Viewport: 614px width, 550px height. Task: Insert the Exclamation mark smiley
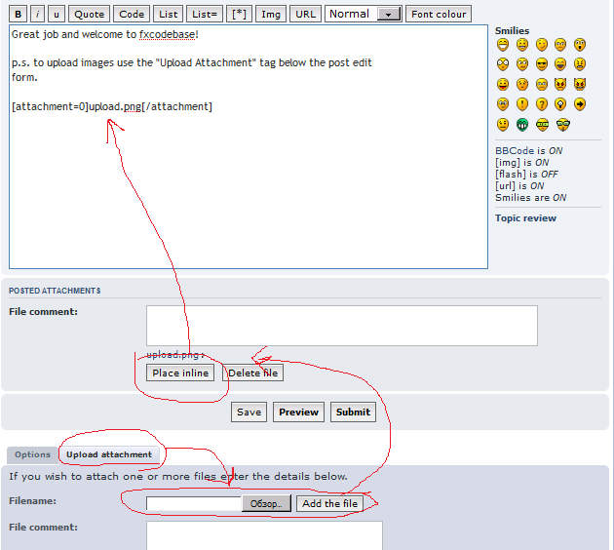coord(522,104)
